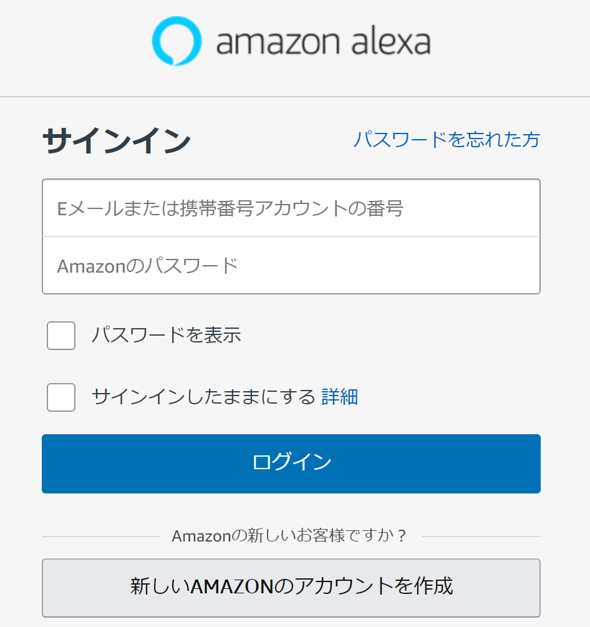Click the word alexa in the logo
Screen dimensions: 590x627
tap(391, 41)
